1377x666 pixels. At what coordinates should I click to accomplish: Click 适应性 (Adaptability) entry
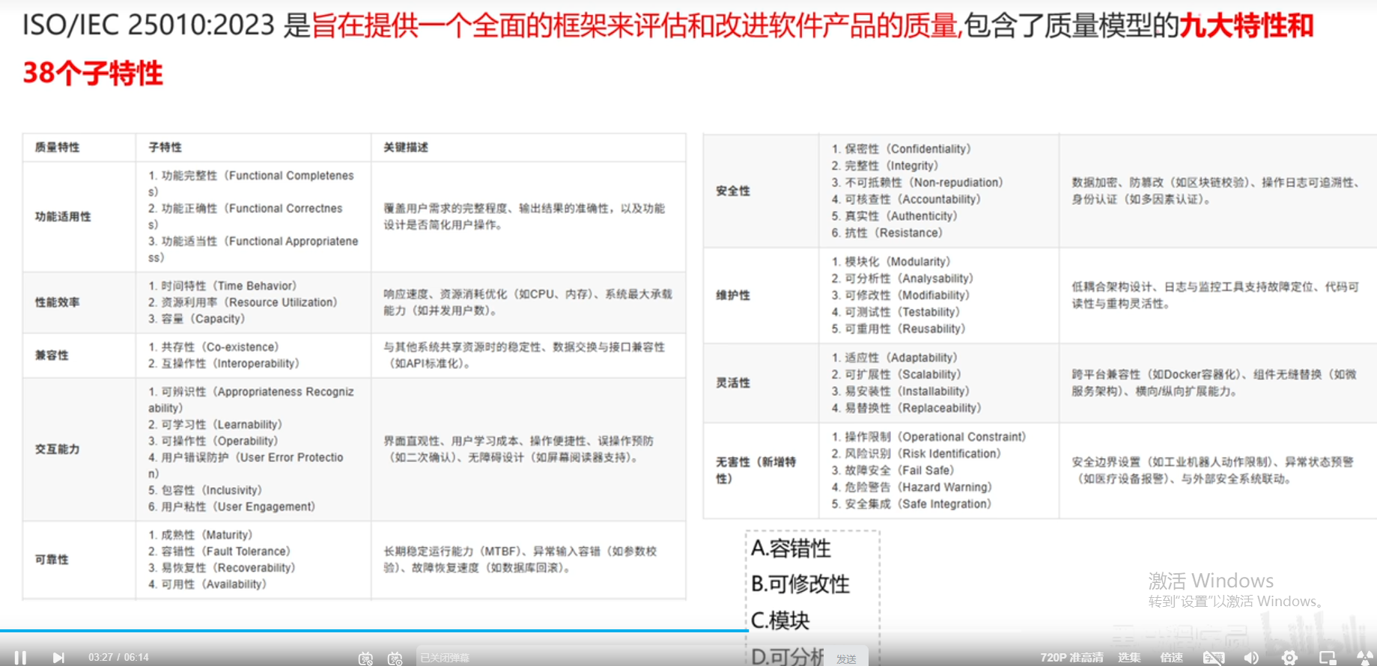[895, 358]
